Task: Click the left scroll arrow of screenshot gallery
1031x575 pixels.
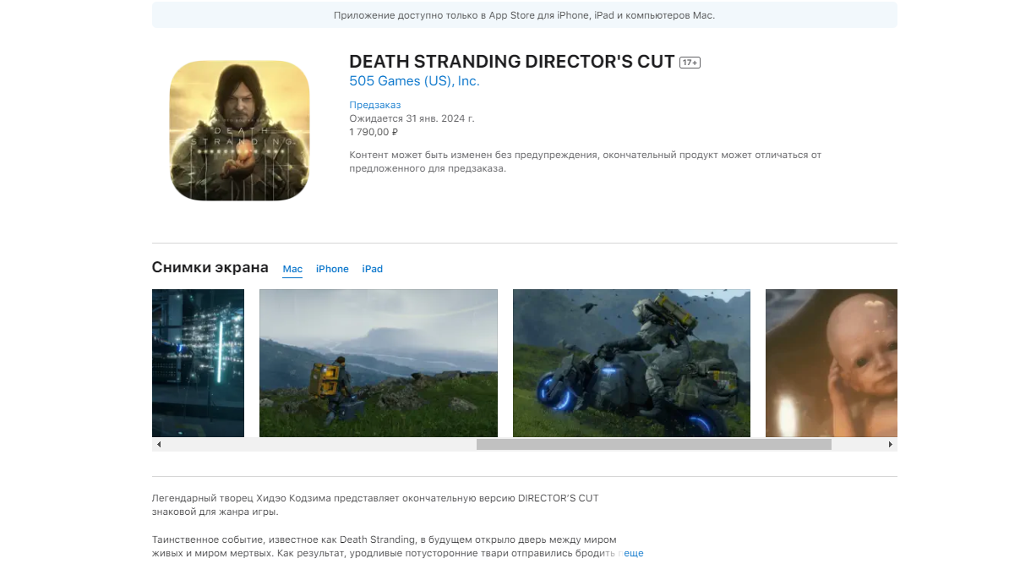Action: [159, 444]
